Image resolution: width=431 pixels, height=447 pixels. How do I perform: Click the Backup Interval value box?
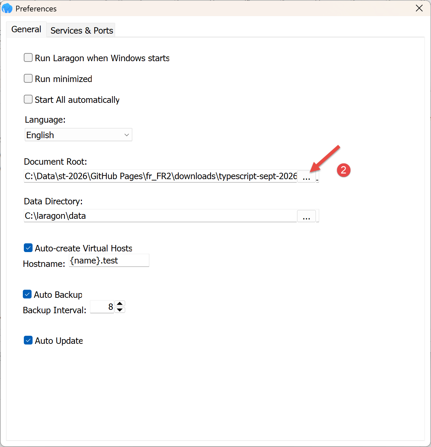[x=102, y=307]
